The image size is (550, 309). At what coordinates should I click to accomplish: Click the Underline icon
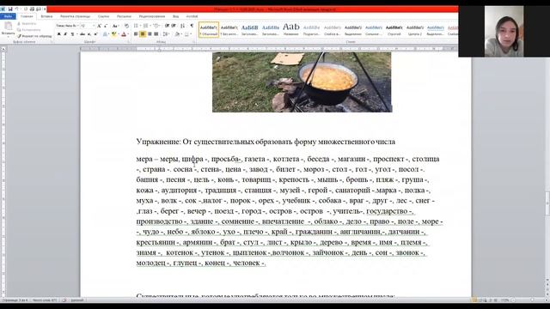72,34
